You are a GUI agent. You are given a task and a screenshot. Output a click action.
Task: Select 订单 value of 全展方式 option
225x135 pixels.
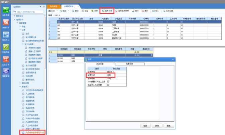117,75
